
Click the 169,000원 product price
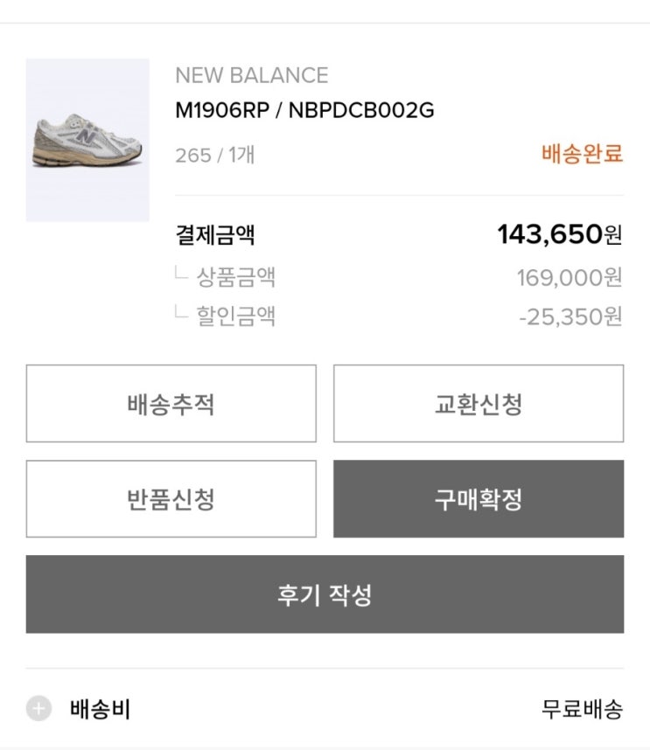coord(569,278)
